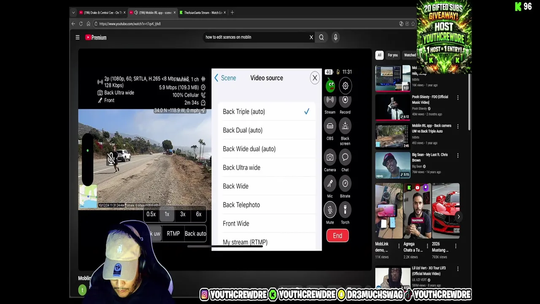The image size is (540, 304).
Task: Select Back Dual (auto) video source
Action: [267, 130]
